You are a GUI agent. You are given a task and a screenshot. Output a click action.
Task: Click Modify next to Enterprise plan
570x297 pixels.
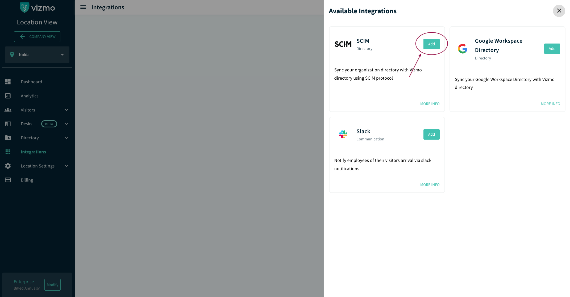click(x=53, y=285)
